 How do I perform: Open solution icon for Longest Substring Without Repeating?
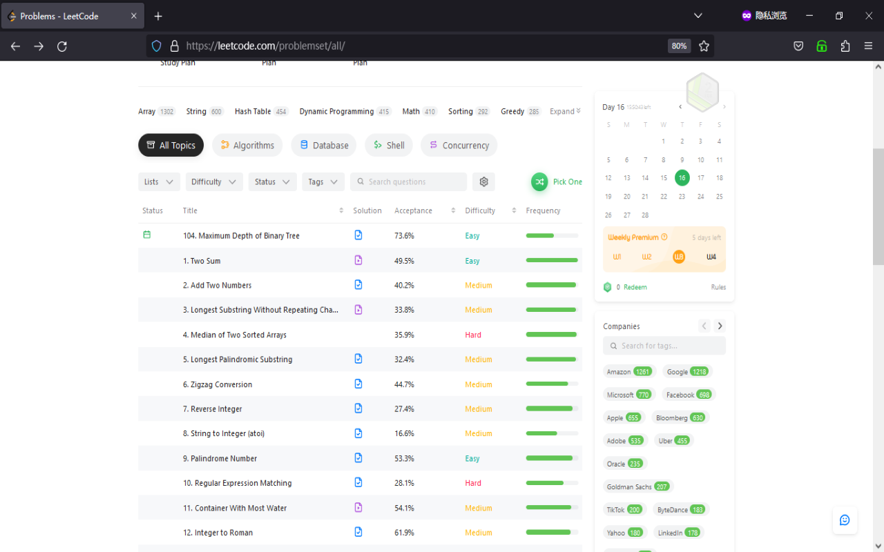[x=358, y=310]
